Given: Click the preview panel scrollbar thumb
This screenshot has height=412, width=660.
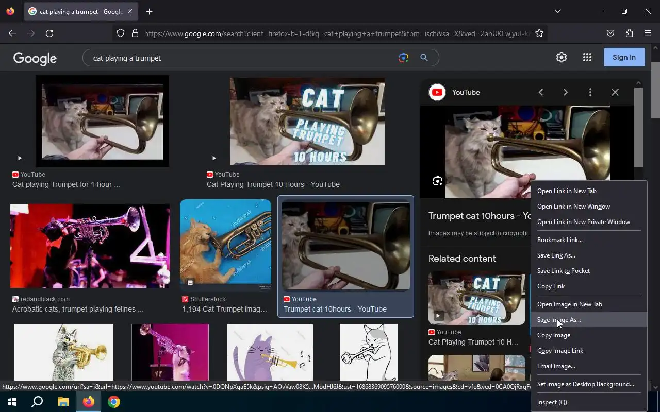Looking at the screenshot, I should tap(638, 127).
